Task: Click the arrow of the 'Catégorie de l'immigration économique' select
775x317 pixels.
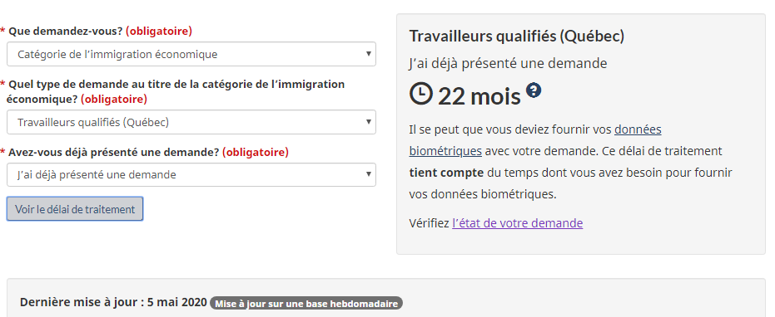Action: point(368,54)
